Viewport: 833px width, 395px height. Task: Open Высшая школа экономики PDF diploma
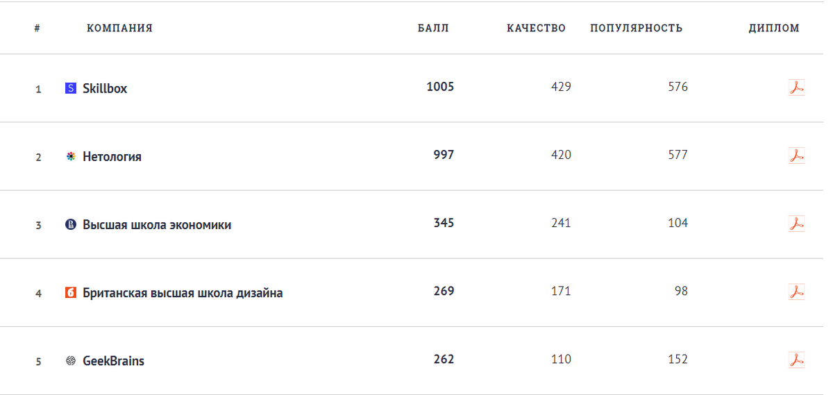pos(796,224)
